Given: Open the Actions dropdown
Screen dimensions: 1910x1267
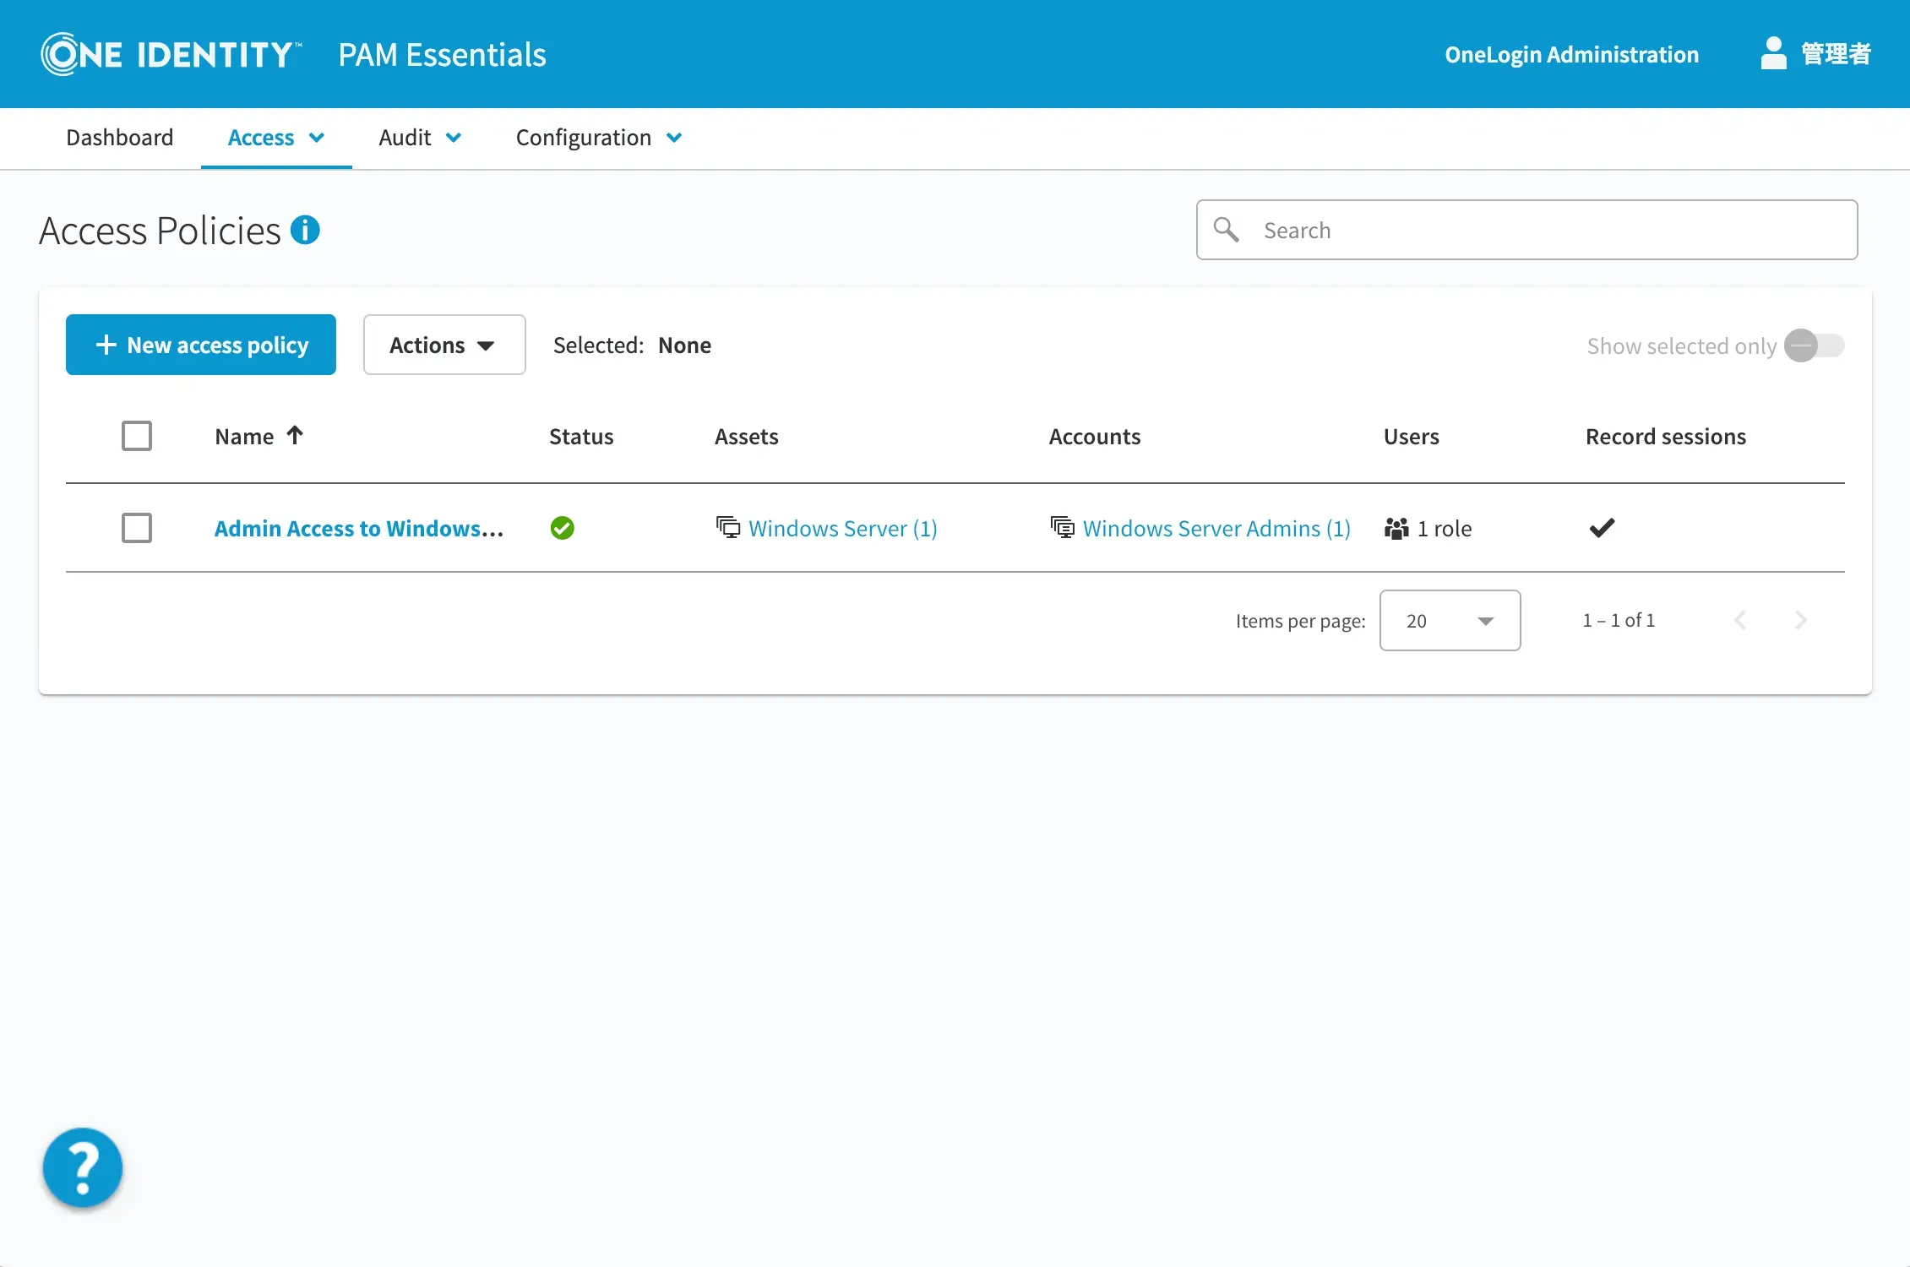Looking at the screenshot, I should (443, 345).
